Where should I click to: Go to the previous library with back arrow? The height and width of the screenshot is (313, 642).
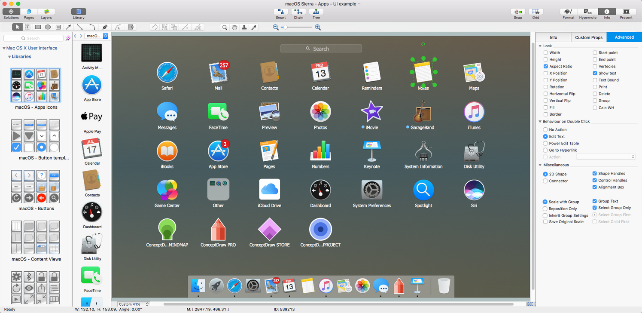point(76,36)
